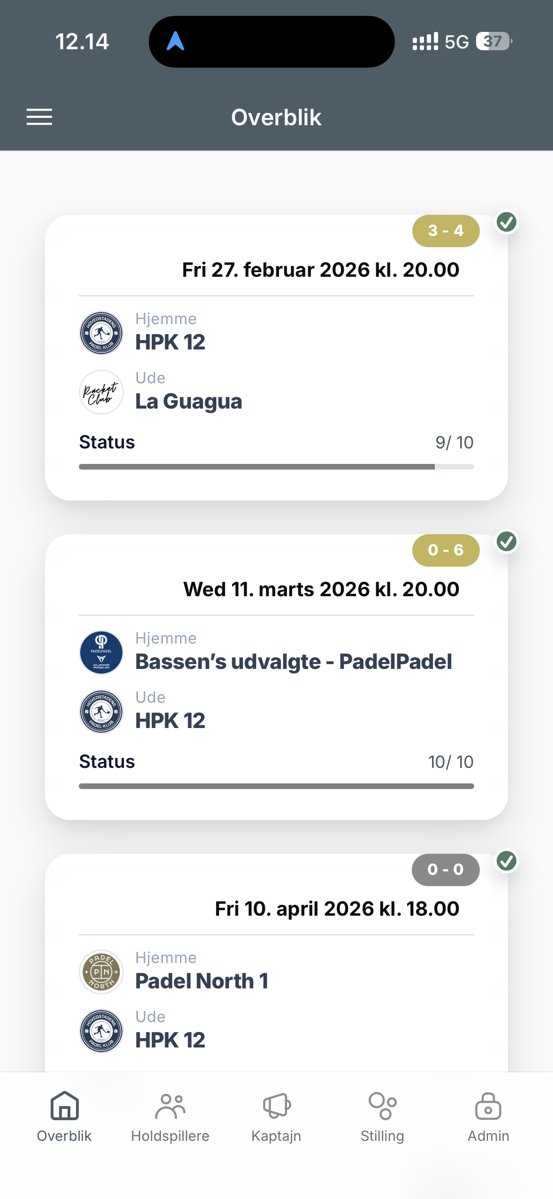Viewport: 553px width, 1199px height.
Task: Toggle the green checkmark on 27. februar match
Action: [x=507, y=222]
